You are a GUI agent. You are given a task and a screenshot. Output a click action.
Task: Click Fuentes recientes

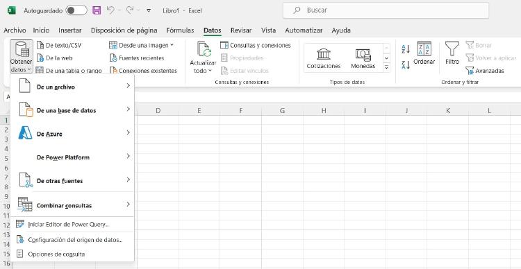(x=137, y=58)
